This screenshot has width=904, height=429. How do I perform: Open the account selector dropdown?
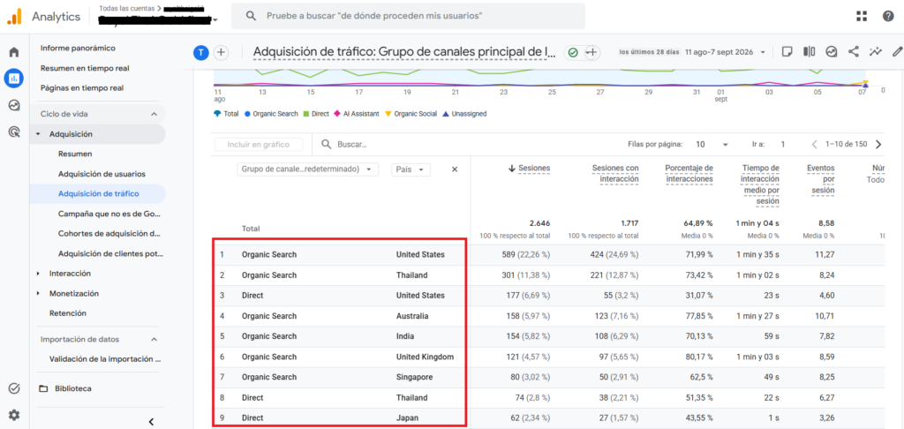coord(215,20)
